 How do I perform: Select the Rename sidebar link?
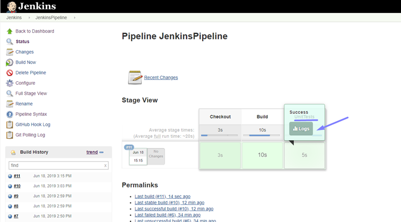click(24, 103)
